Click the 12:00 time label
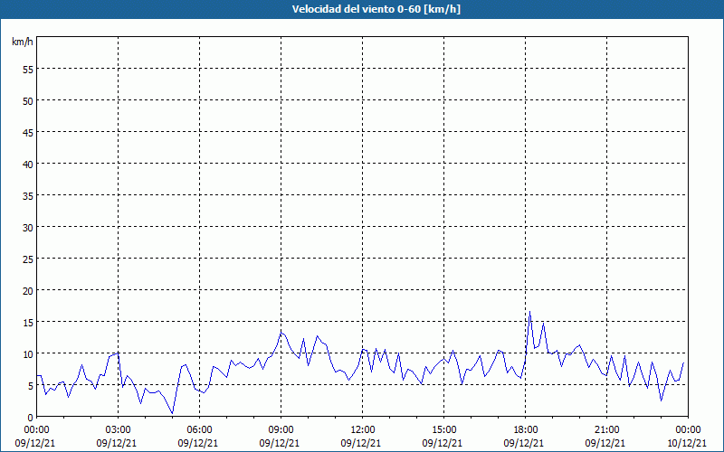This screenshot has width=724, height=452. click(x=363, y=430)
